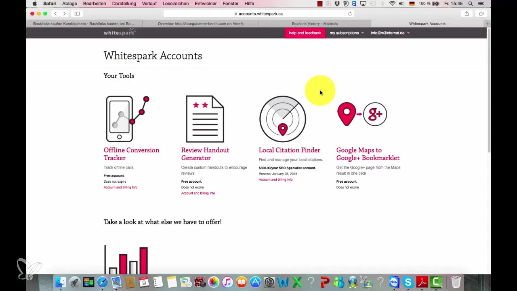Open Camtasia green icon in Dock
This screenshot has width=517, height=291.
click(437, 282)
